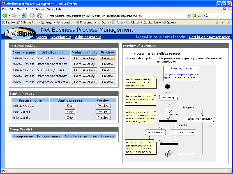Image resolution: width=233 pixels, height=174 pixels.
Task: Click the page icon in the address bar
Action: pyautogui.click(x=47, y=16)
